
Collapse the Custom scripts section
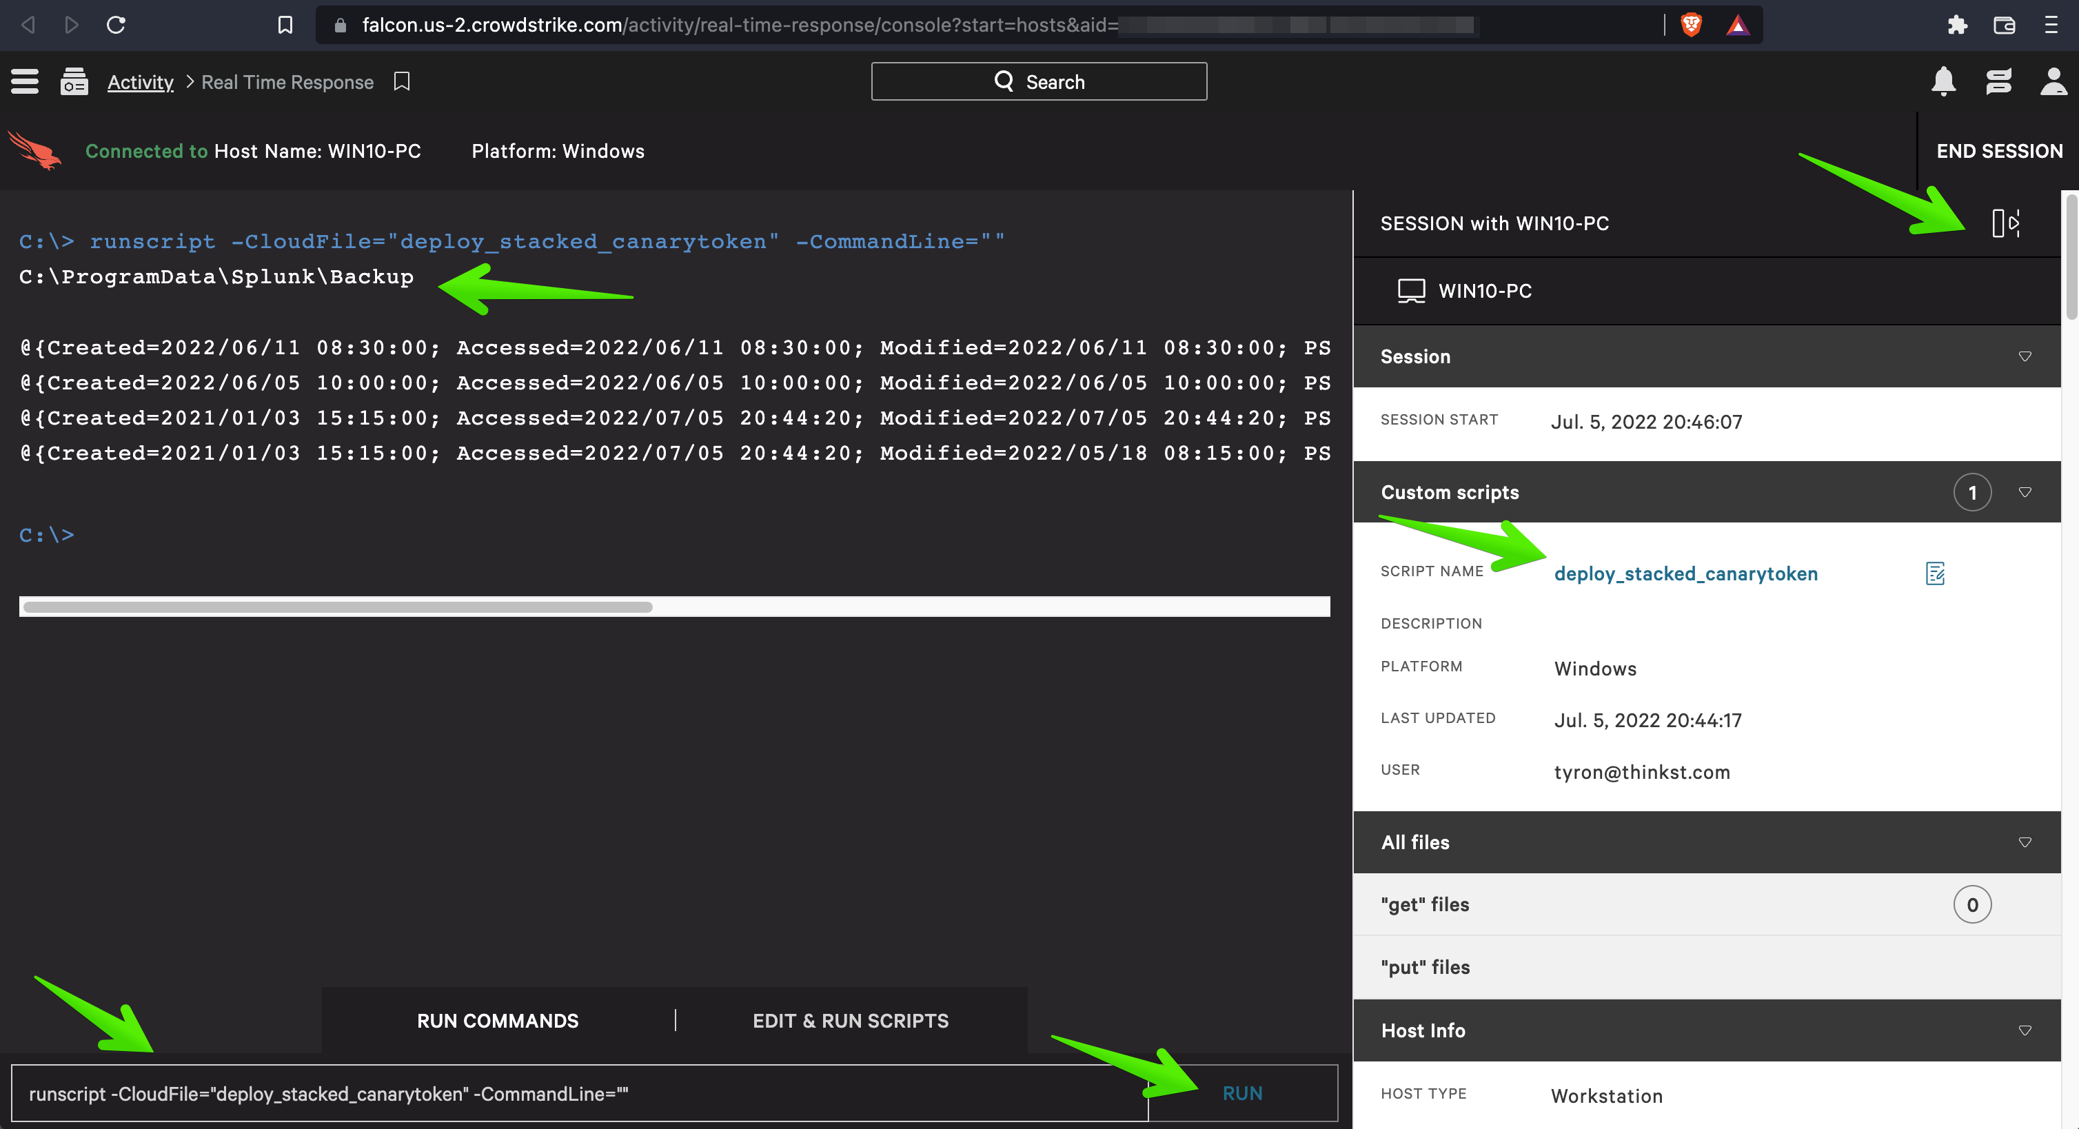(2026, 491)
